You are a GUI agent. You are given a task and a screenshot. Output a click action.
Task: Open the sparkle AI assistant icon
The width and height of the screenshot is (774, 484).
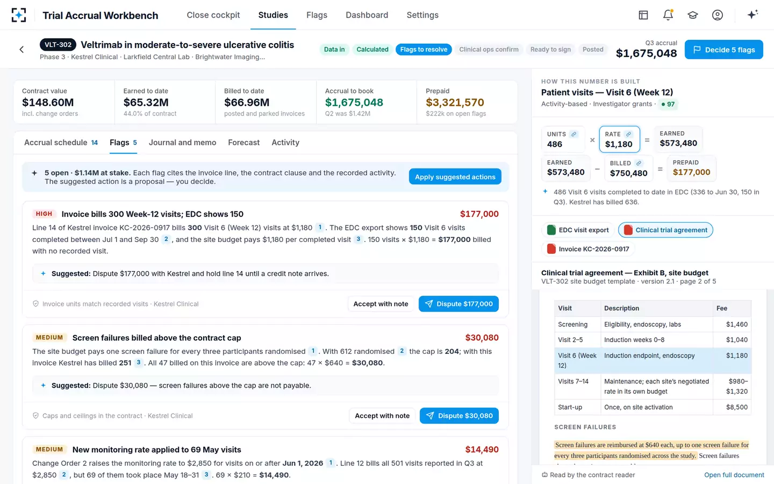pos(752,15)
